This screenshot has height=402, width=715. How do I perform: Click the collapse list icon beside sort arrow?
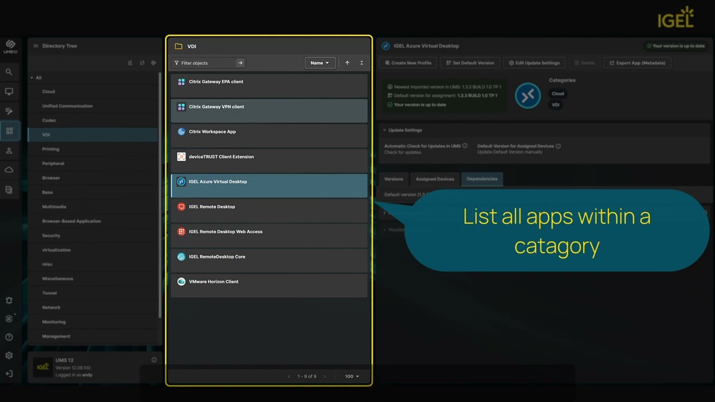point(361,63)
